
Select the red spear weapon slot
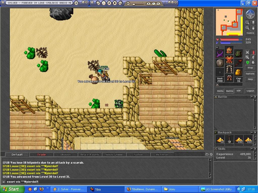(239, 63)
